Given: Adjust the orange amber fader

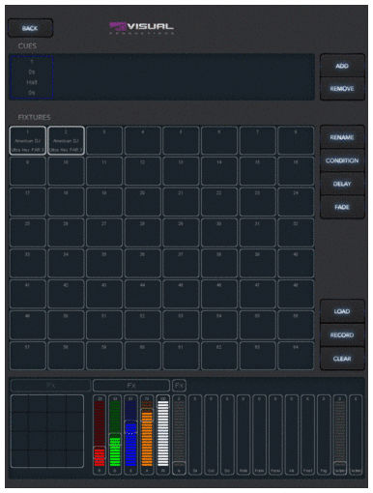Looking at the screenshot, I should [147, 434].
